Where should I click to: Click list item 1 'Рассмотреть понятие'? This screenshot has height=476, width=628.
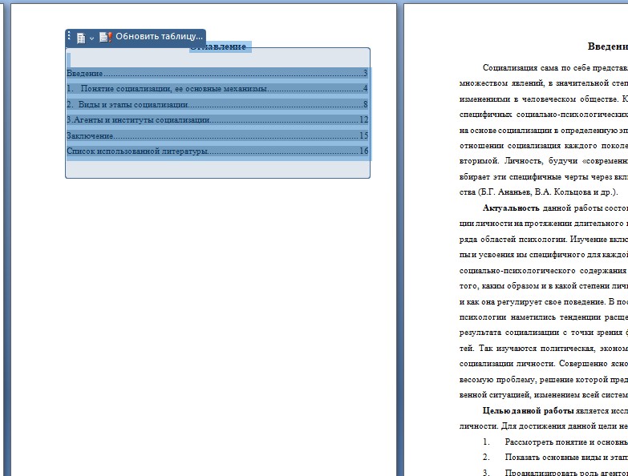[x=565, y=442]
